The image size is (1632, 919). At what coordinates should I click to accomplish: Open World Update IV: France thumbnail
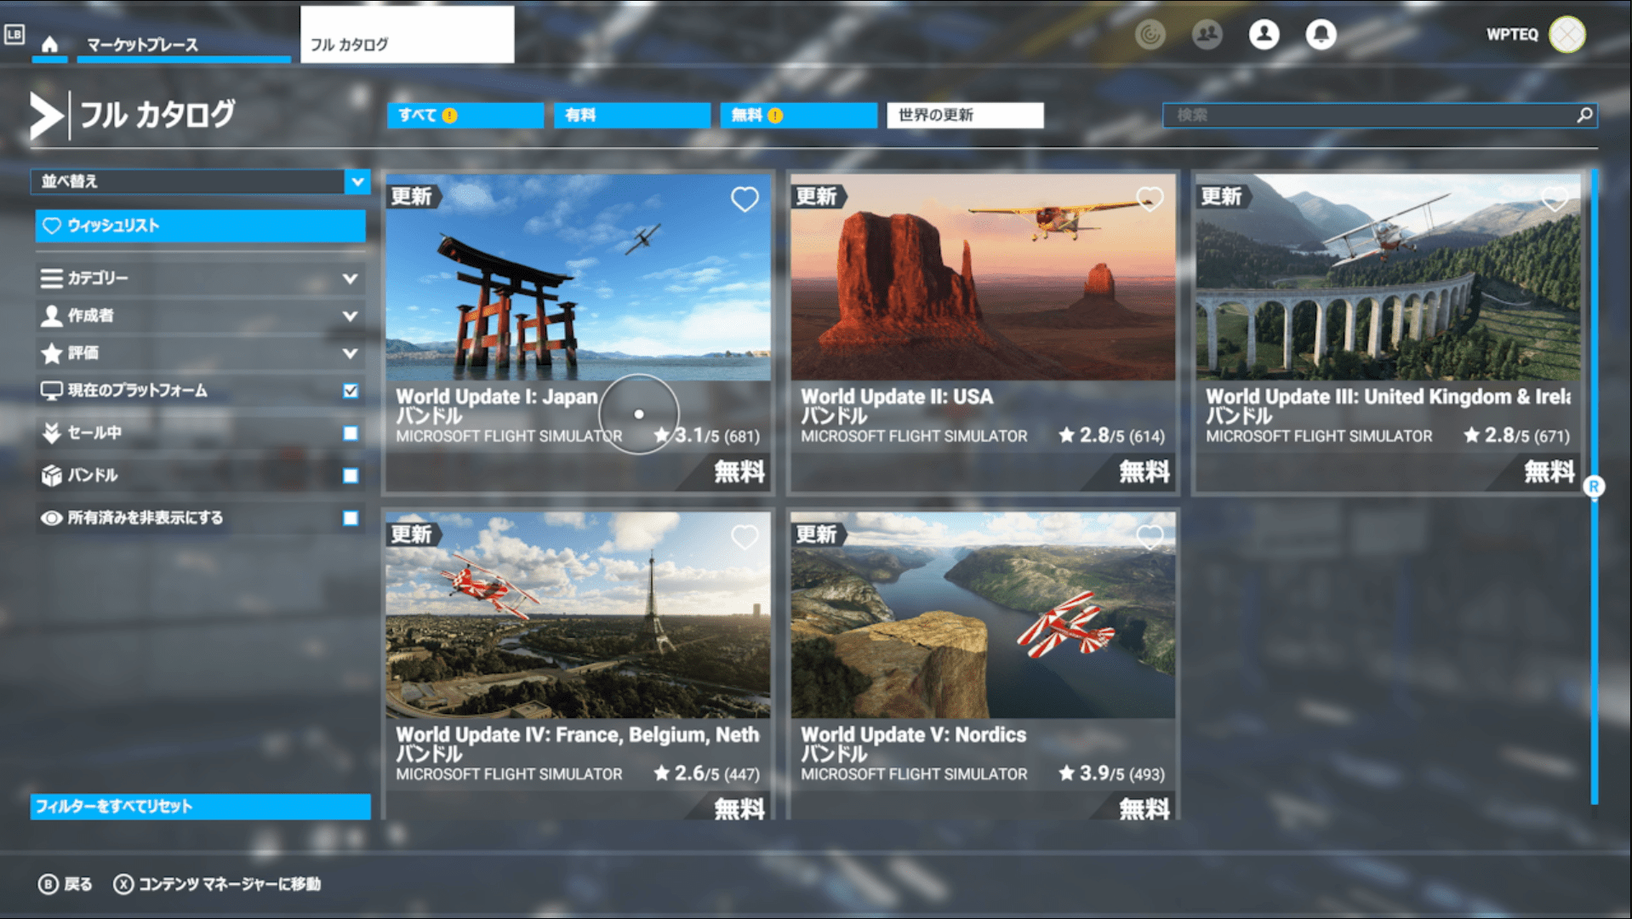tap(578, 615)
